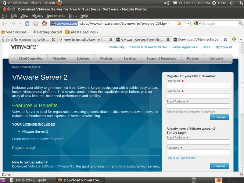
Task: Open a new tab with green plus
Action: (234, 39)
